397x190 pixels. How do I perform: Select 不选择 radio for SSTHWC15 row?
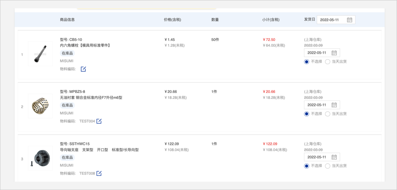[x=307, y=166]
